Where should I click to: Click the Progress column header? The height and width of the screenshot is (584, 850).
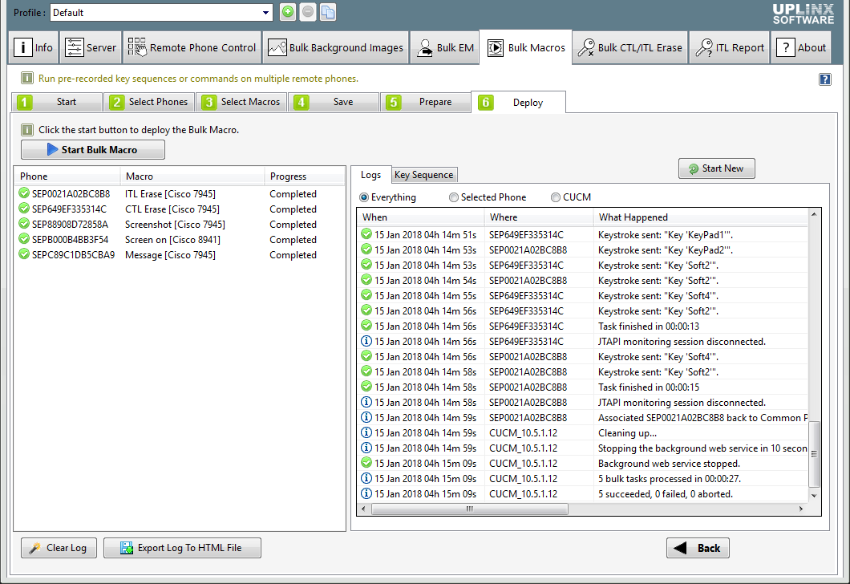tap(304, 176)
